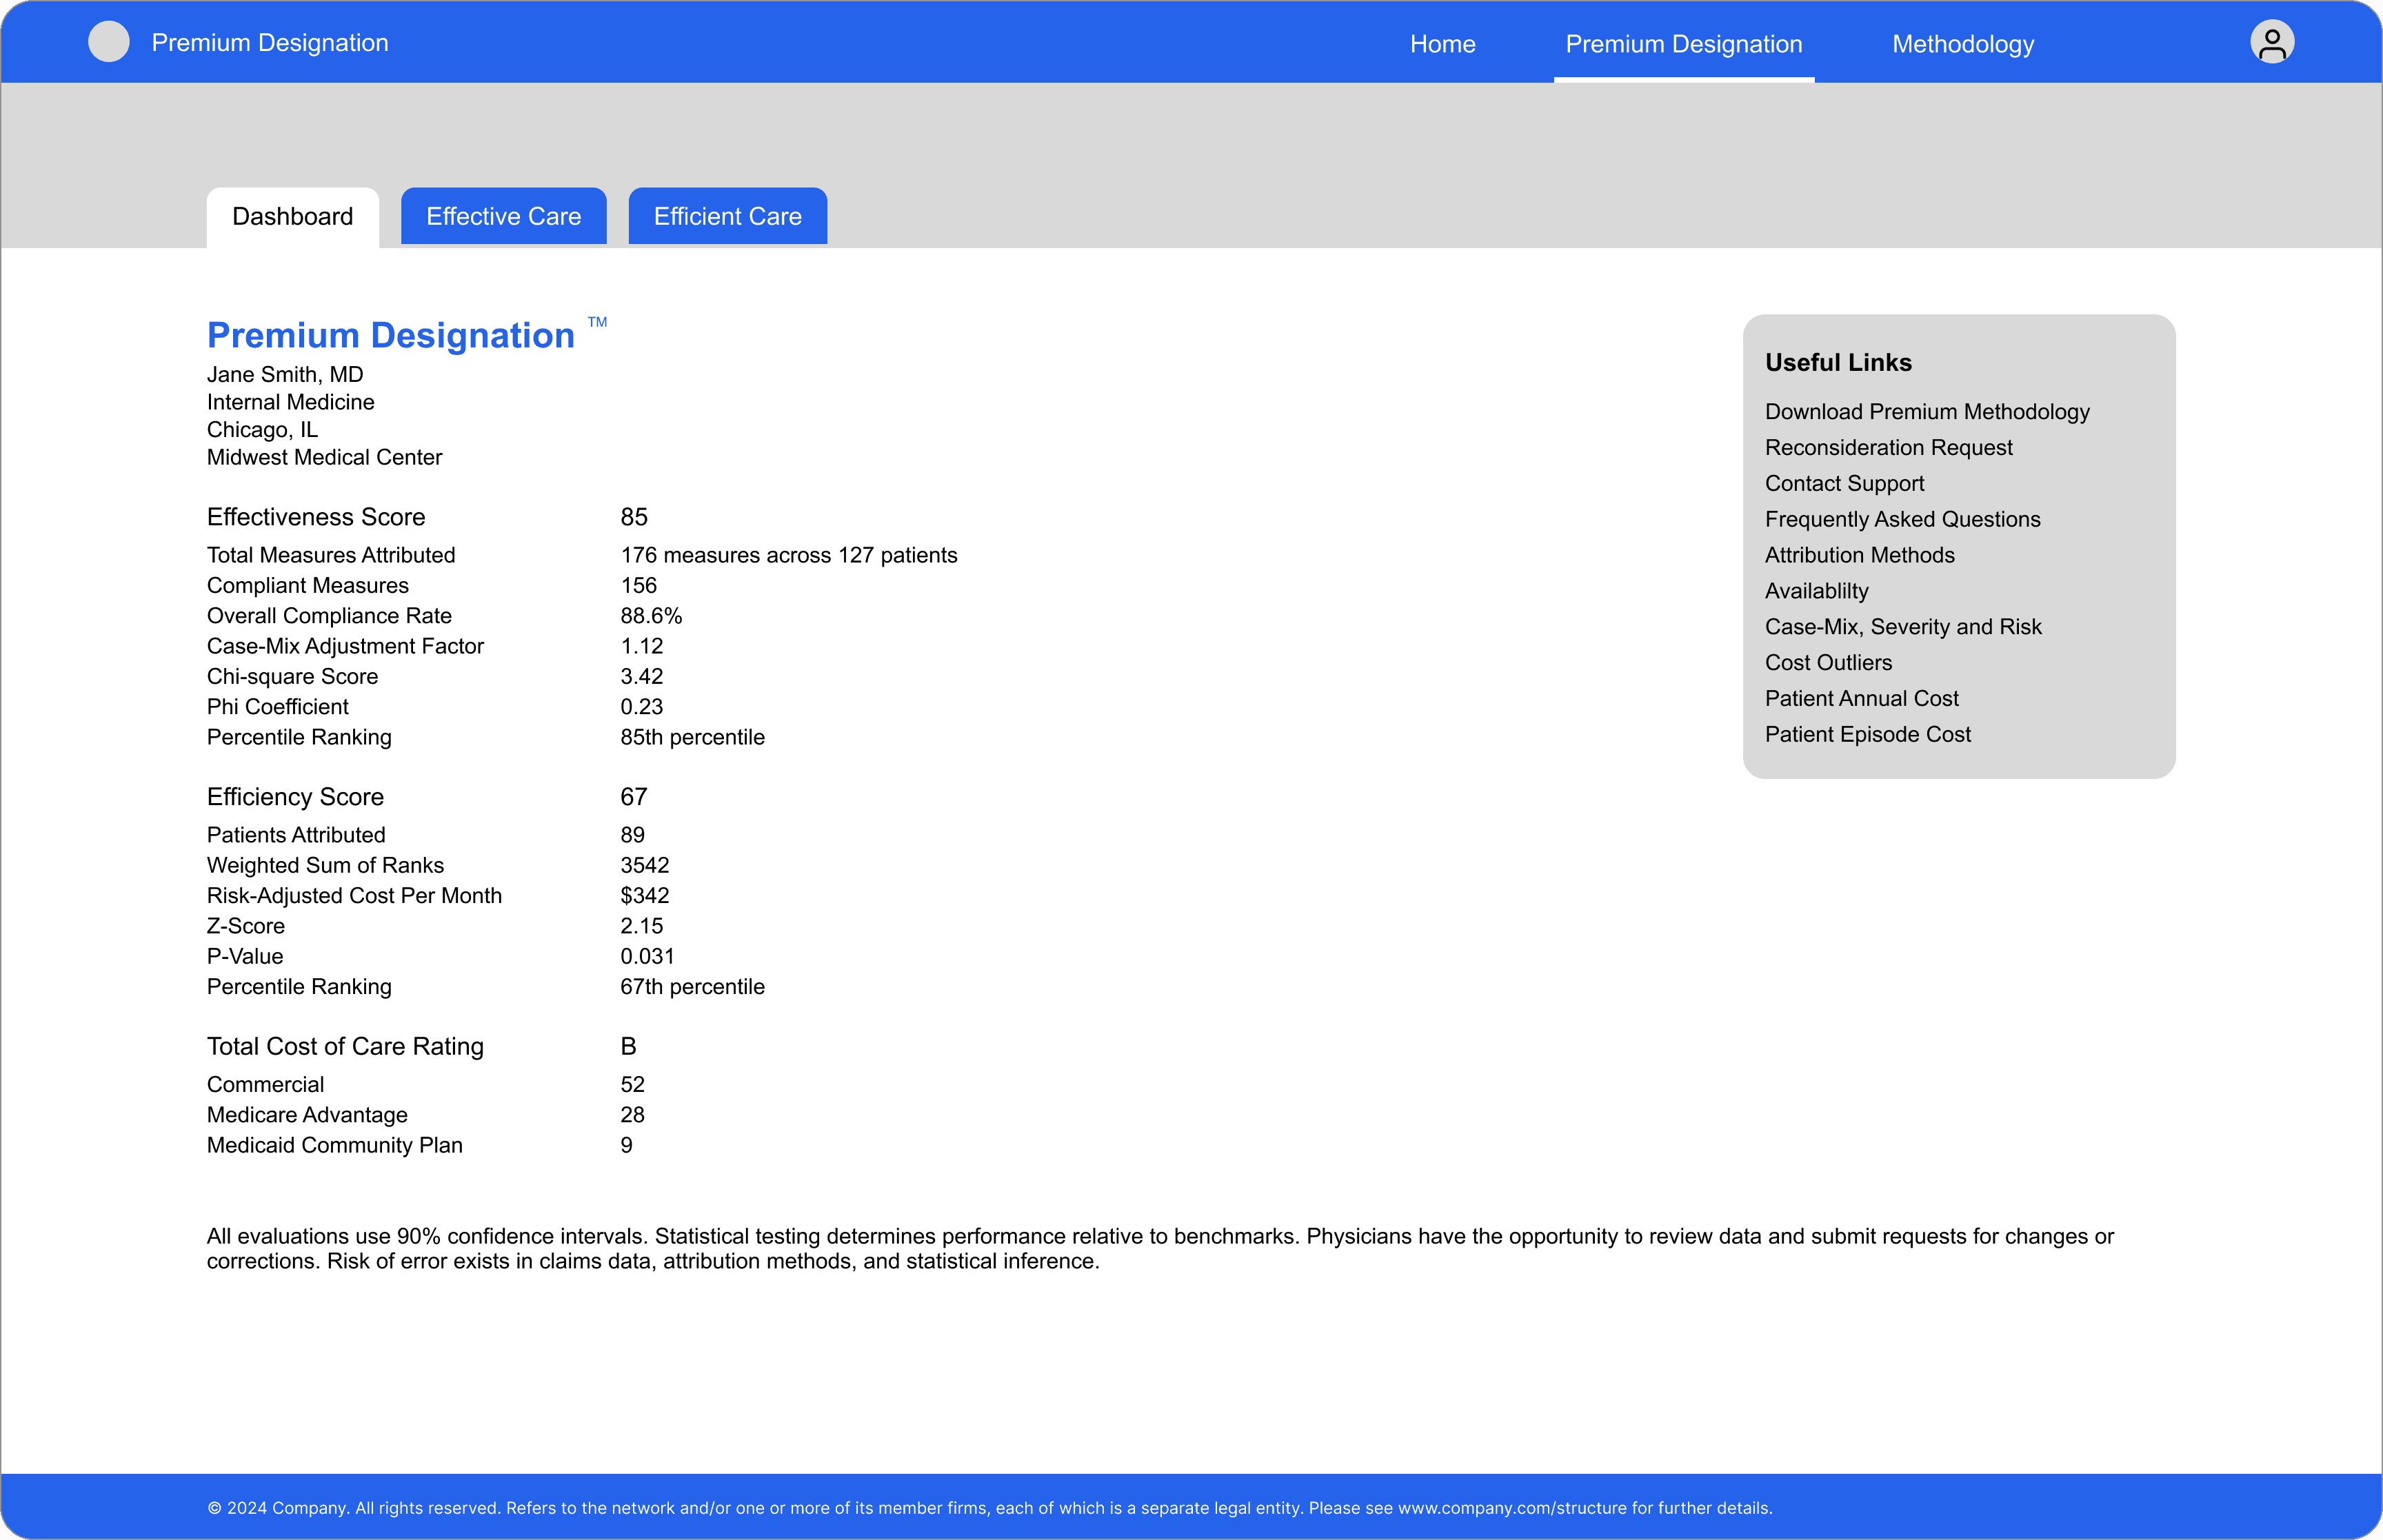Image resolution: width=2383 pixels, height=1540 pixels.
Task: Select the Dashboard tab
Action: point(292,216)
